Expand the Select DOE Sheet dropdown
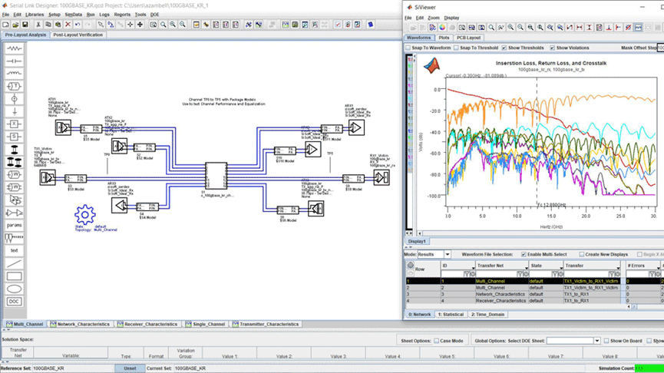 tap(573, 341)
